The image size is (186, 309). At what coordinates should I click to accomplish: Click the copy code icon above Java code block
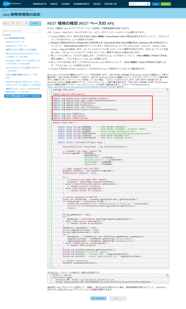[x=167, y=90]
